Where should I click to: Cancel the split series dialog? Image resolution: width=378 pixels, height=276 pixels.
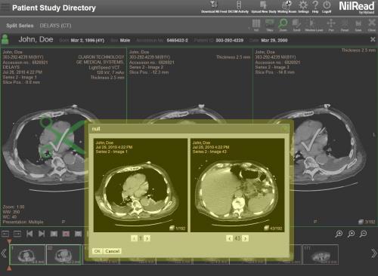112,251
